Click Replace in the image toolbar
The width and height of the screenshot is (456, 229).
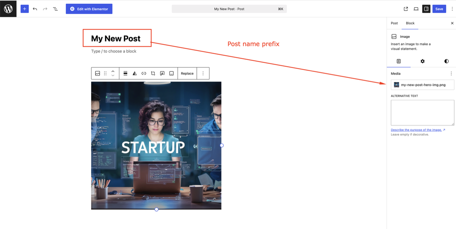187,73
